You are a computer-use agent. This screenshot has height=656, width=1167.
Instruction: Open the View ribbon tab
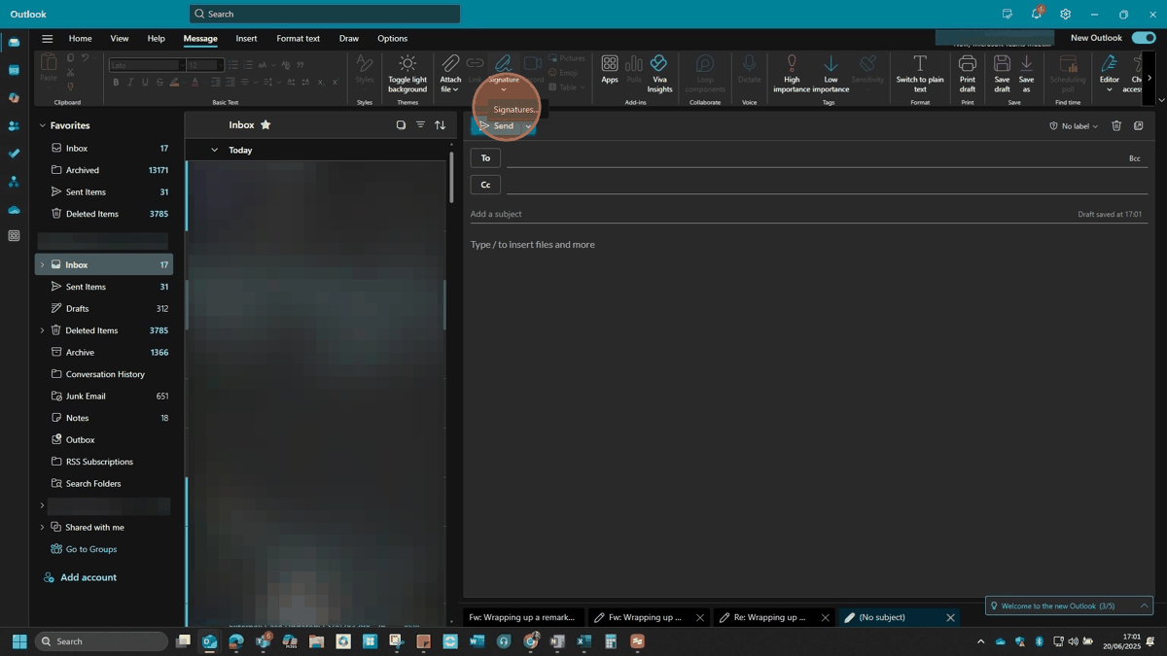pos(120,39)
